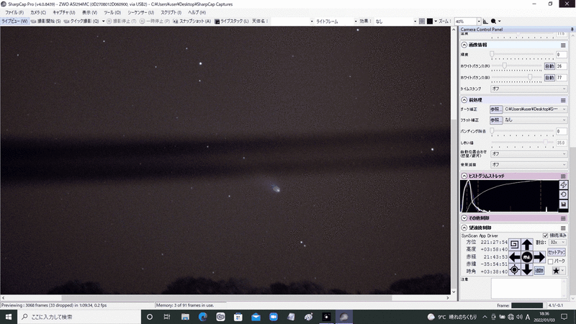This screenshot has height=324, width=576.
Task: Click the magnifier zoom icon in toolbar
Action: [x=493, y=22]
